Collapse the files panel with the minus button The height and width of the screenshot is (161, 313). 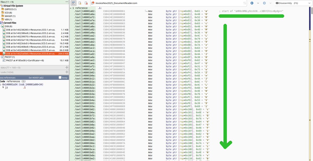tap(67, 2)
